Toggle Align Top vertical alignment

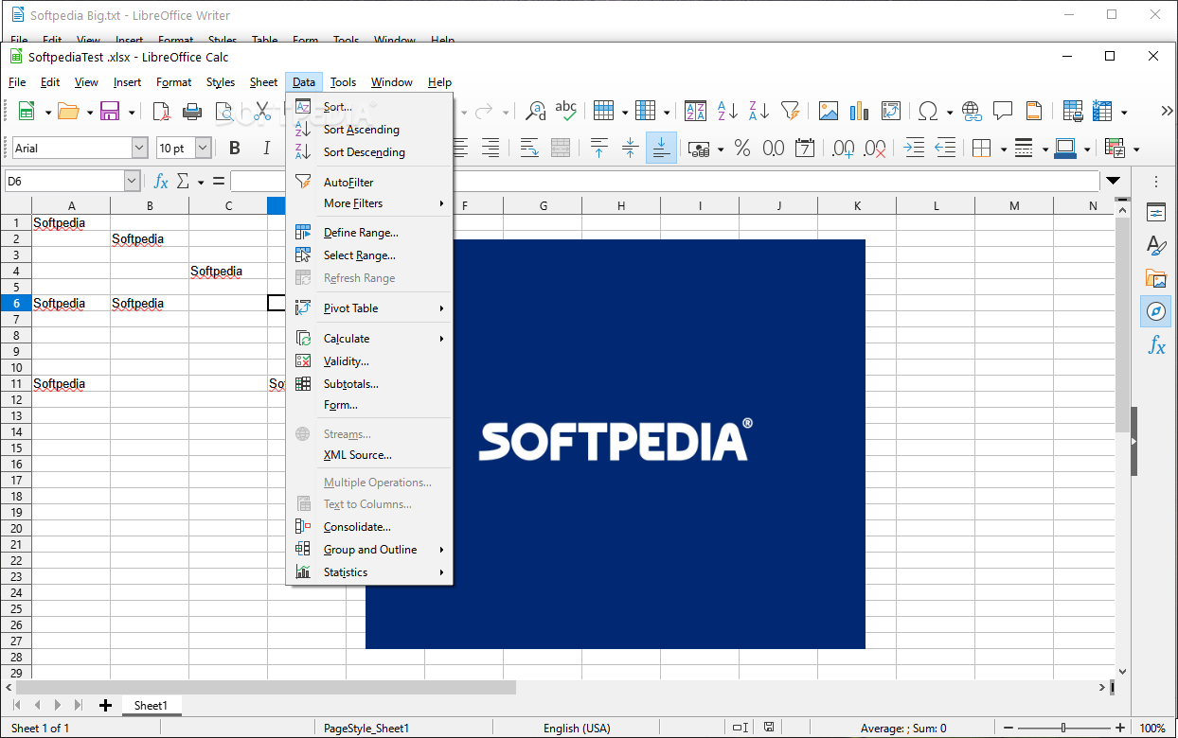tap(598, 148)
